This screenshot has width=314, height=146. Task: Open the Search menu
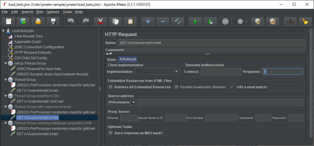(27, 12)
